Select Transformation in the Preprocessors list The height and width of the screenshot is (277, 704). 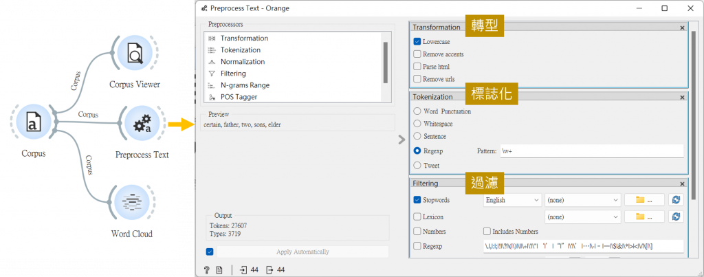[x=244, y=38]
